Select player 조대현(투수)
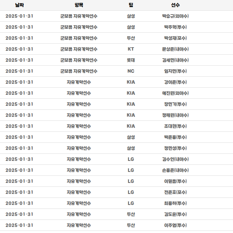This screenshot has height=233, width=233. (175, 126)
